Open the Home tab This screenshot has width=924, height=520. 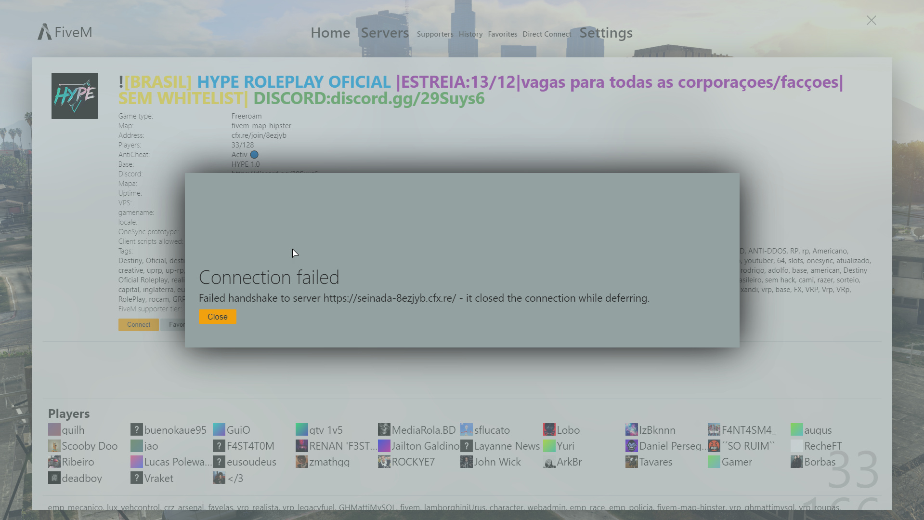click(330, 33)
